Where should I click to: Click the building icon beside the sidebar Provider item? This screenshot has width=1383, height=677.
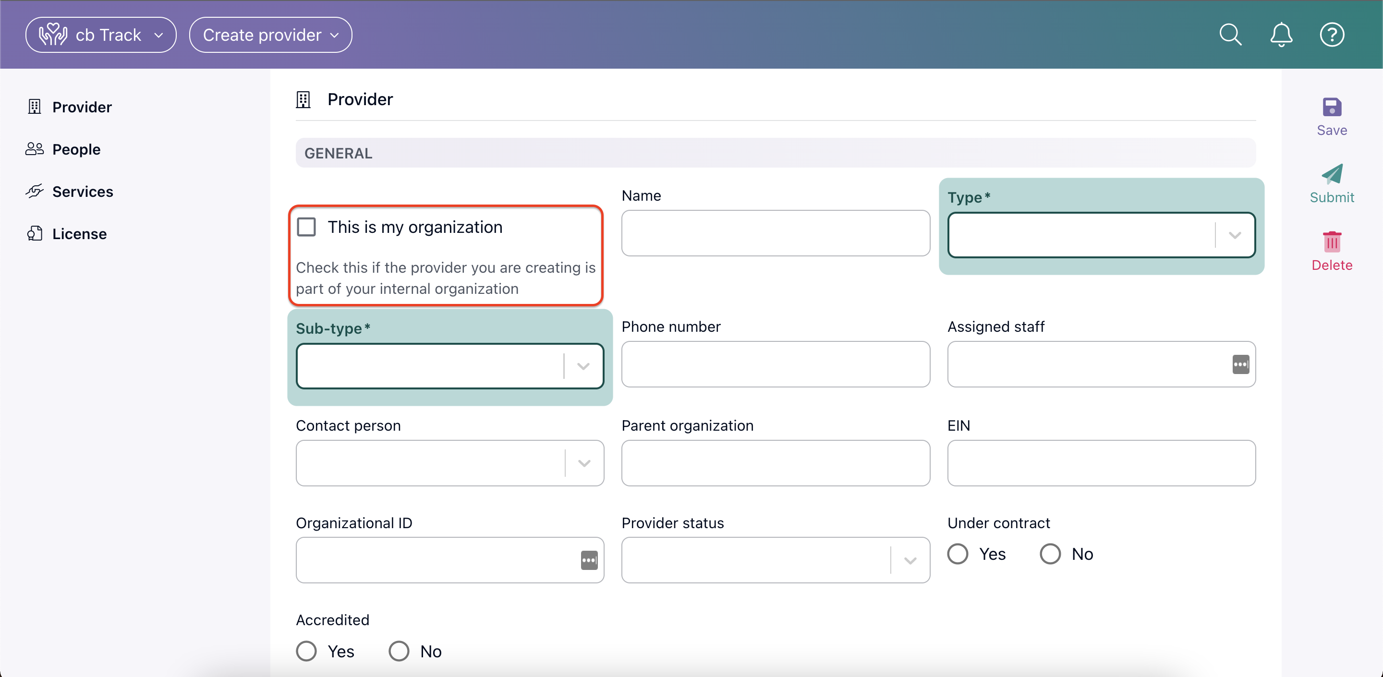(x=35, y=107)
